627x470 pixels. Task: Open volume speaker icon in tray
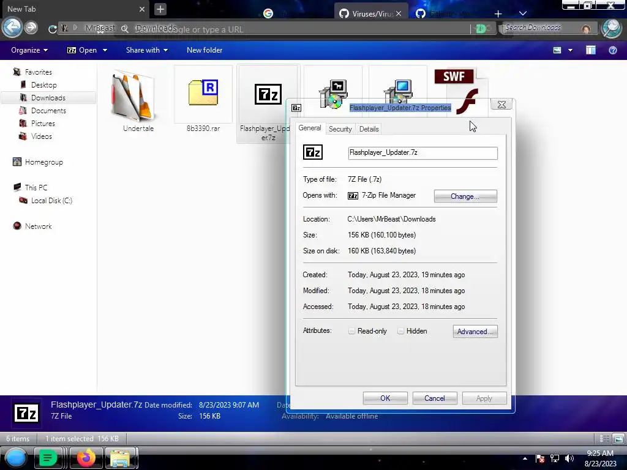569,458
